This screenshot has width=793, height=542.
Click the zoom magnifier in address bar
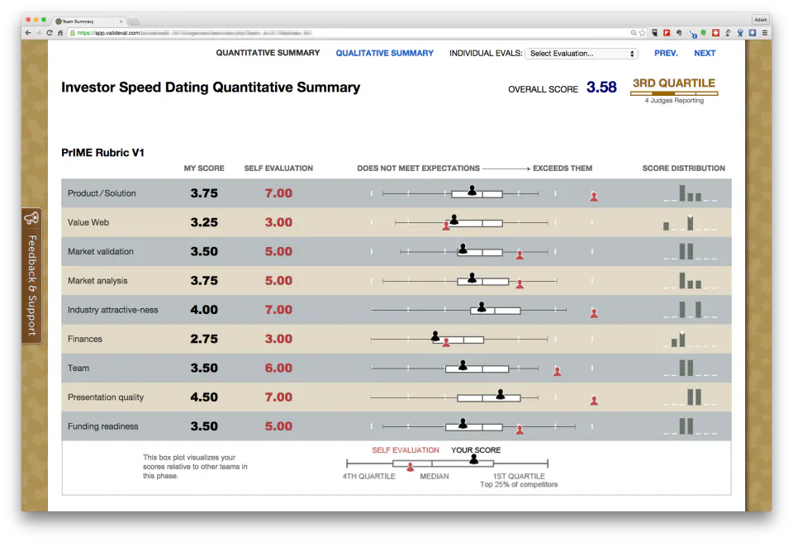634,33
